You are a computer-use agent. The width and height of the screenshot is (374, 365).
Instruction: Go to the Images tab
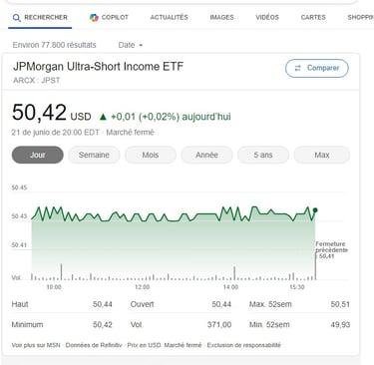pos(221,17)
